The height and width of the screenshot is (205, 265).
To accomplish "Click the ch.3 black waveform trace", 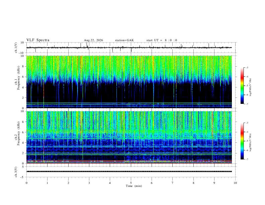I will (x=129, y=172).
